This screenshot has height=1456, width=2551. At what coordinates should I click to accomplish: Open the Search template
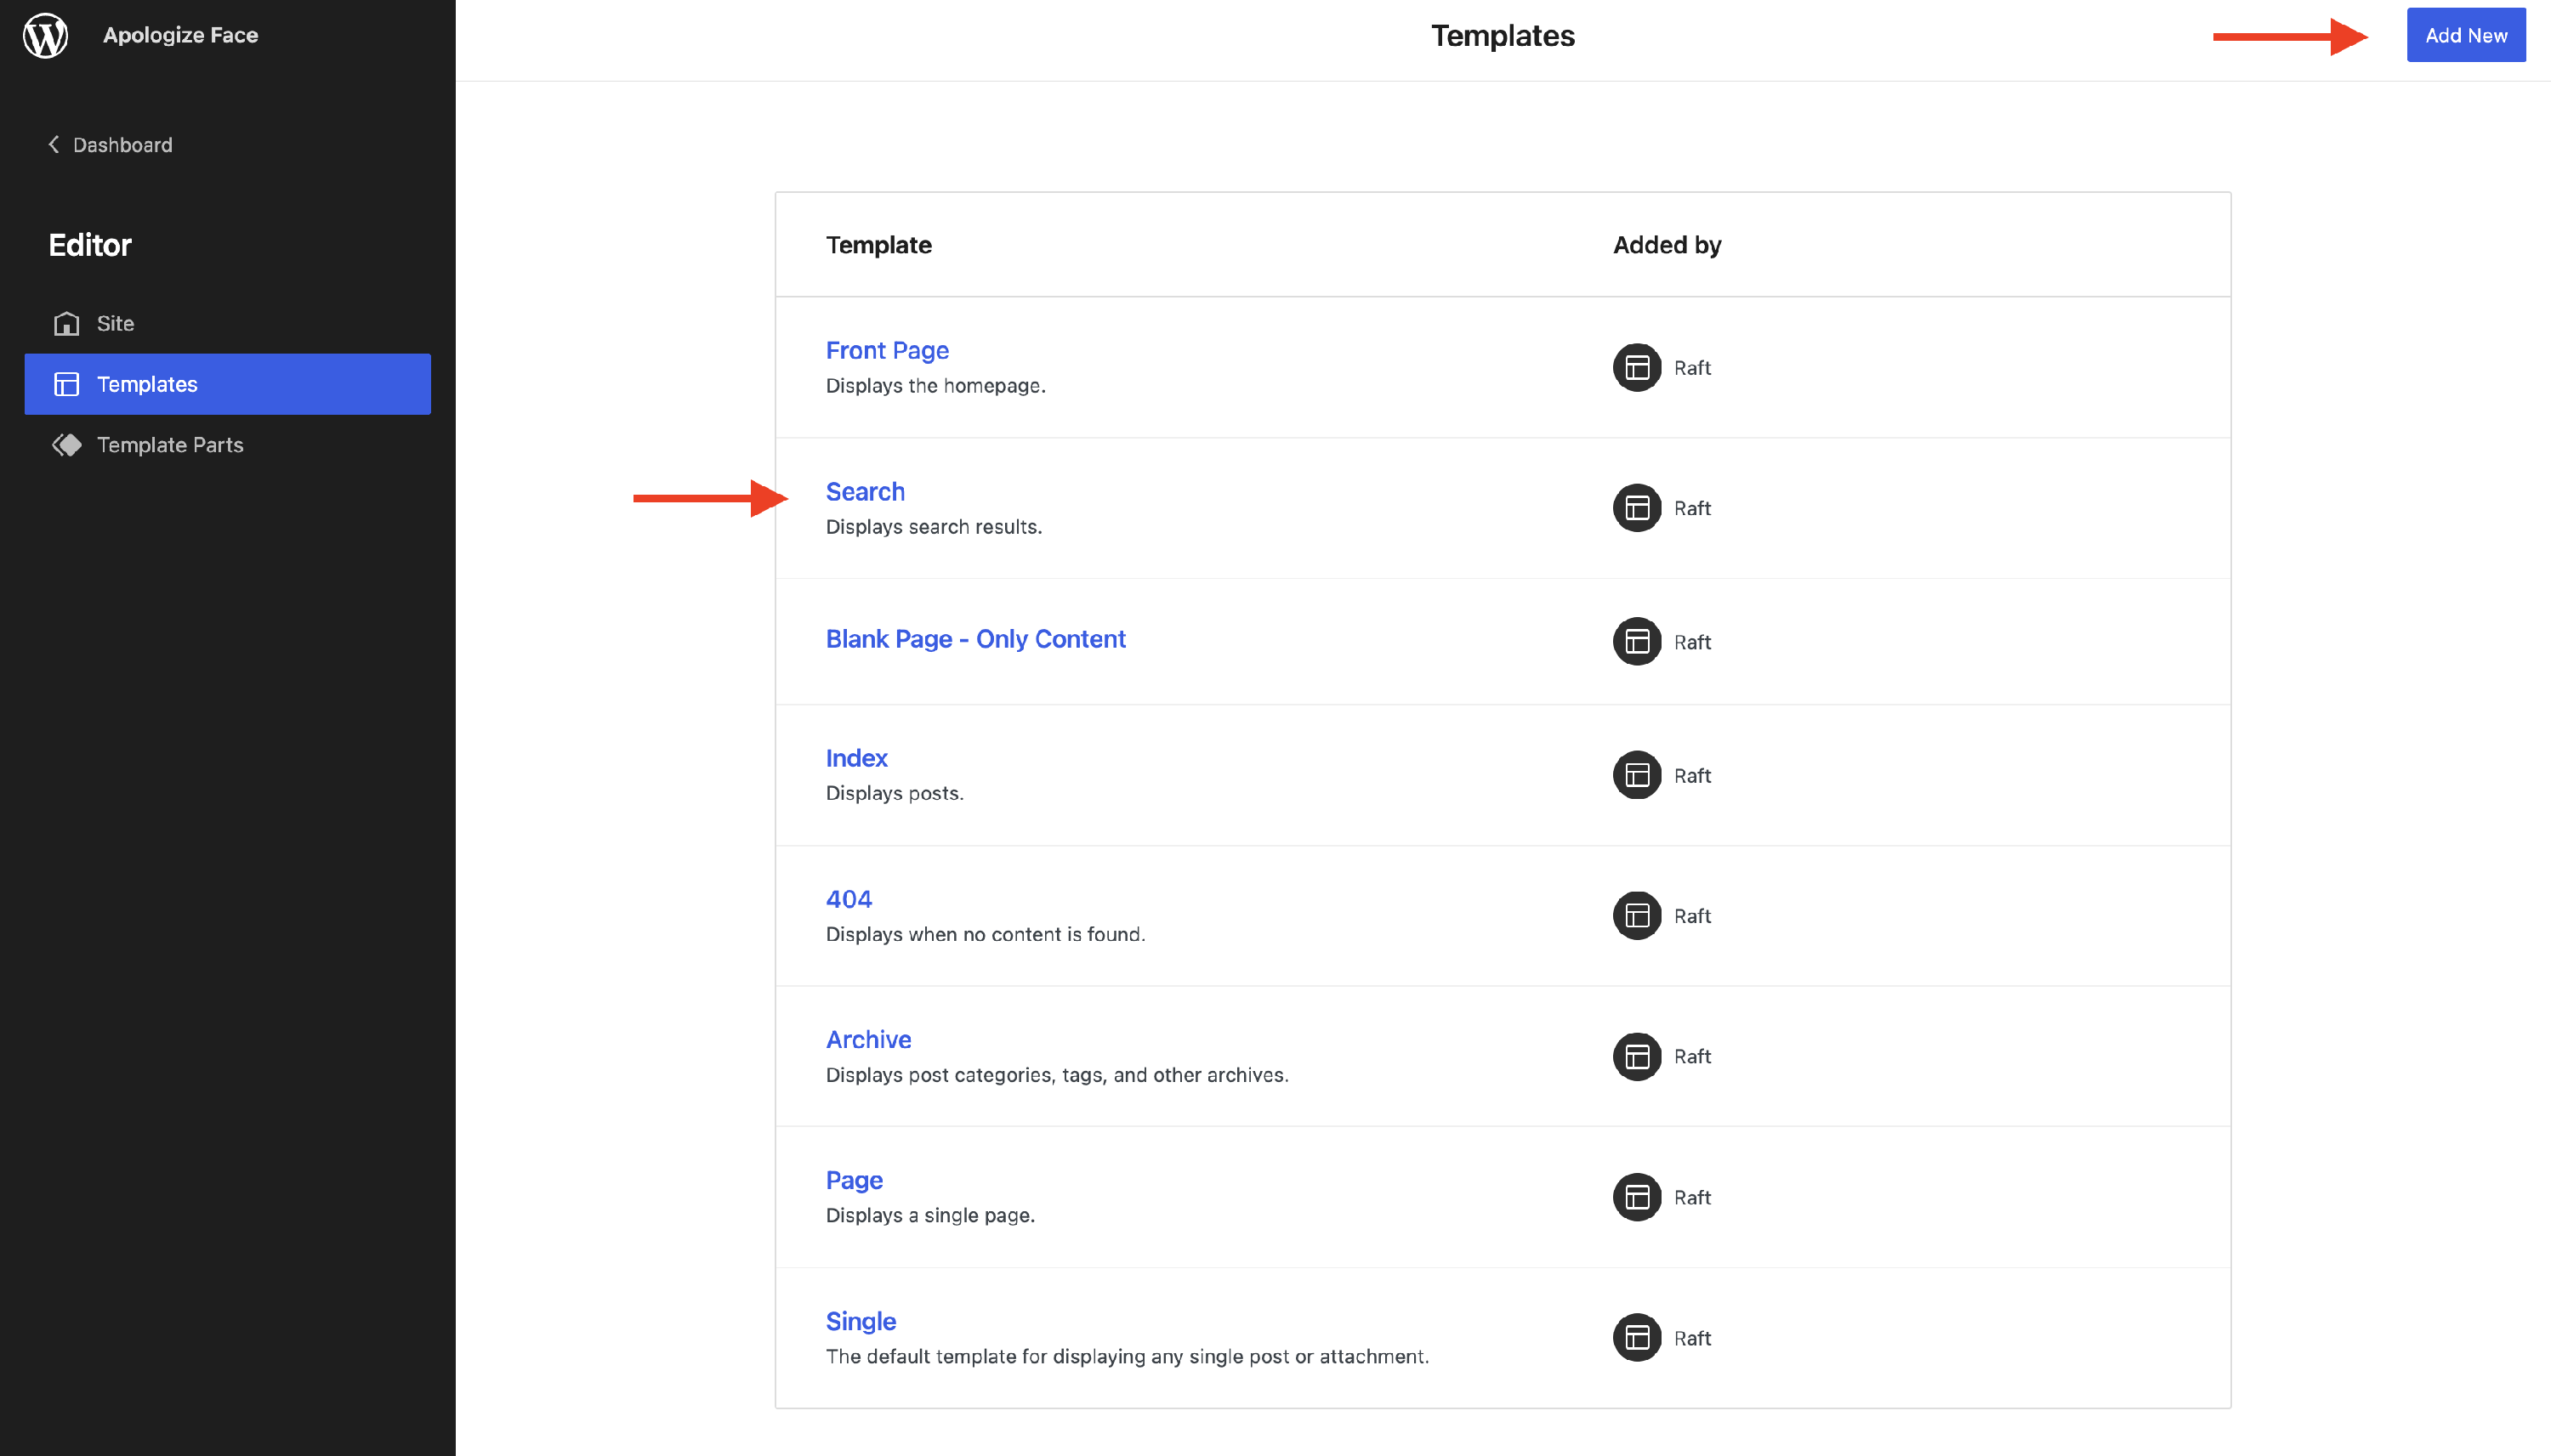[x=864, y=492]
